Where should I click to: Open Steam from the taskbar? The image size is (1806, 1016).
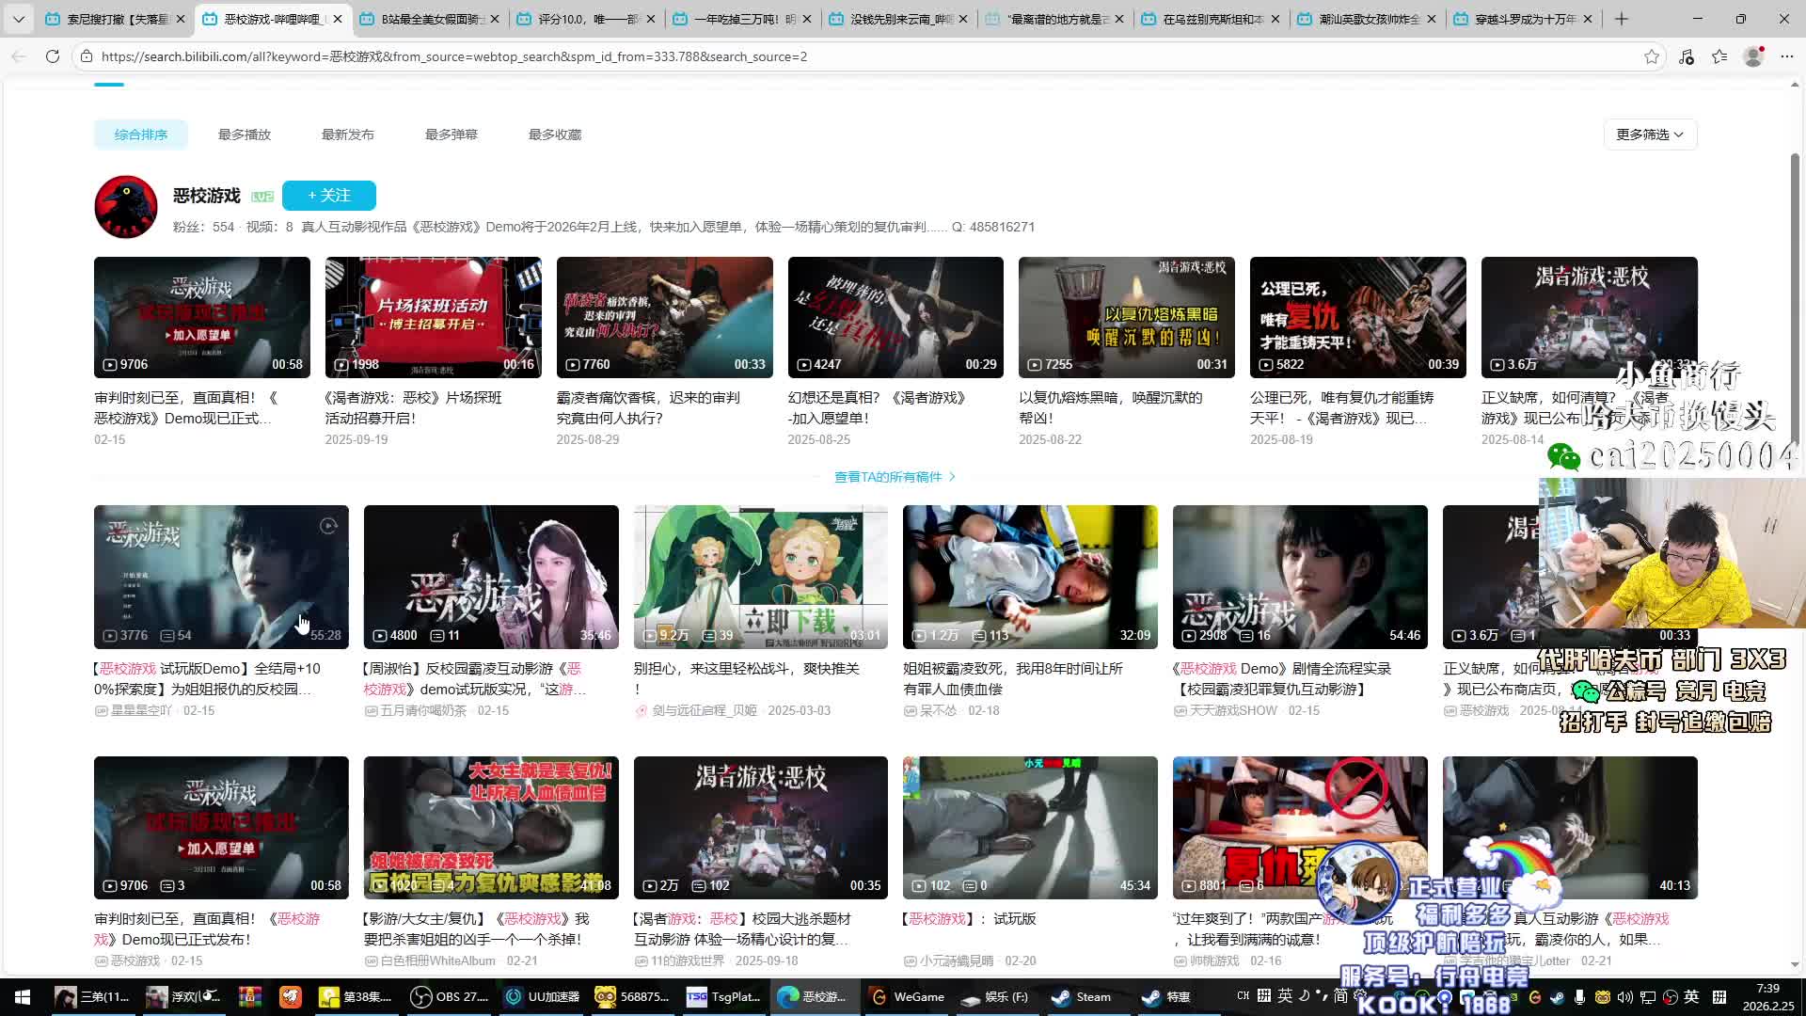click(x=1082, y=996)
